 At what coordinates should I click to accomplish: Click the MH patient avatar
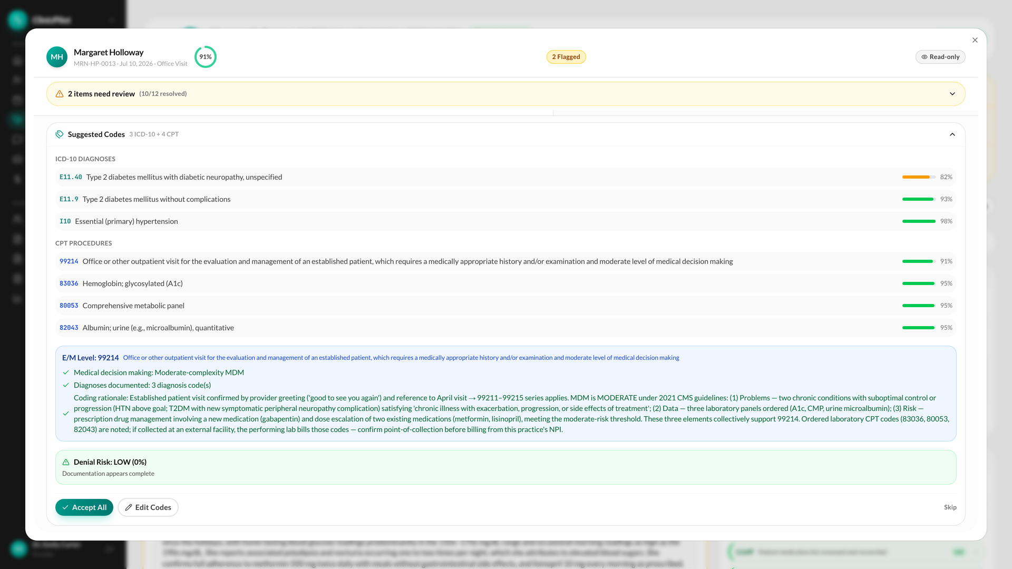click(57, 57)
